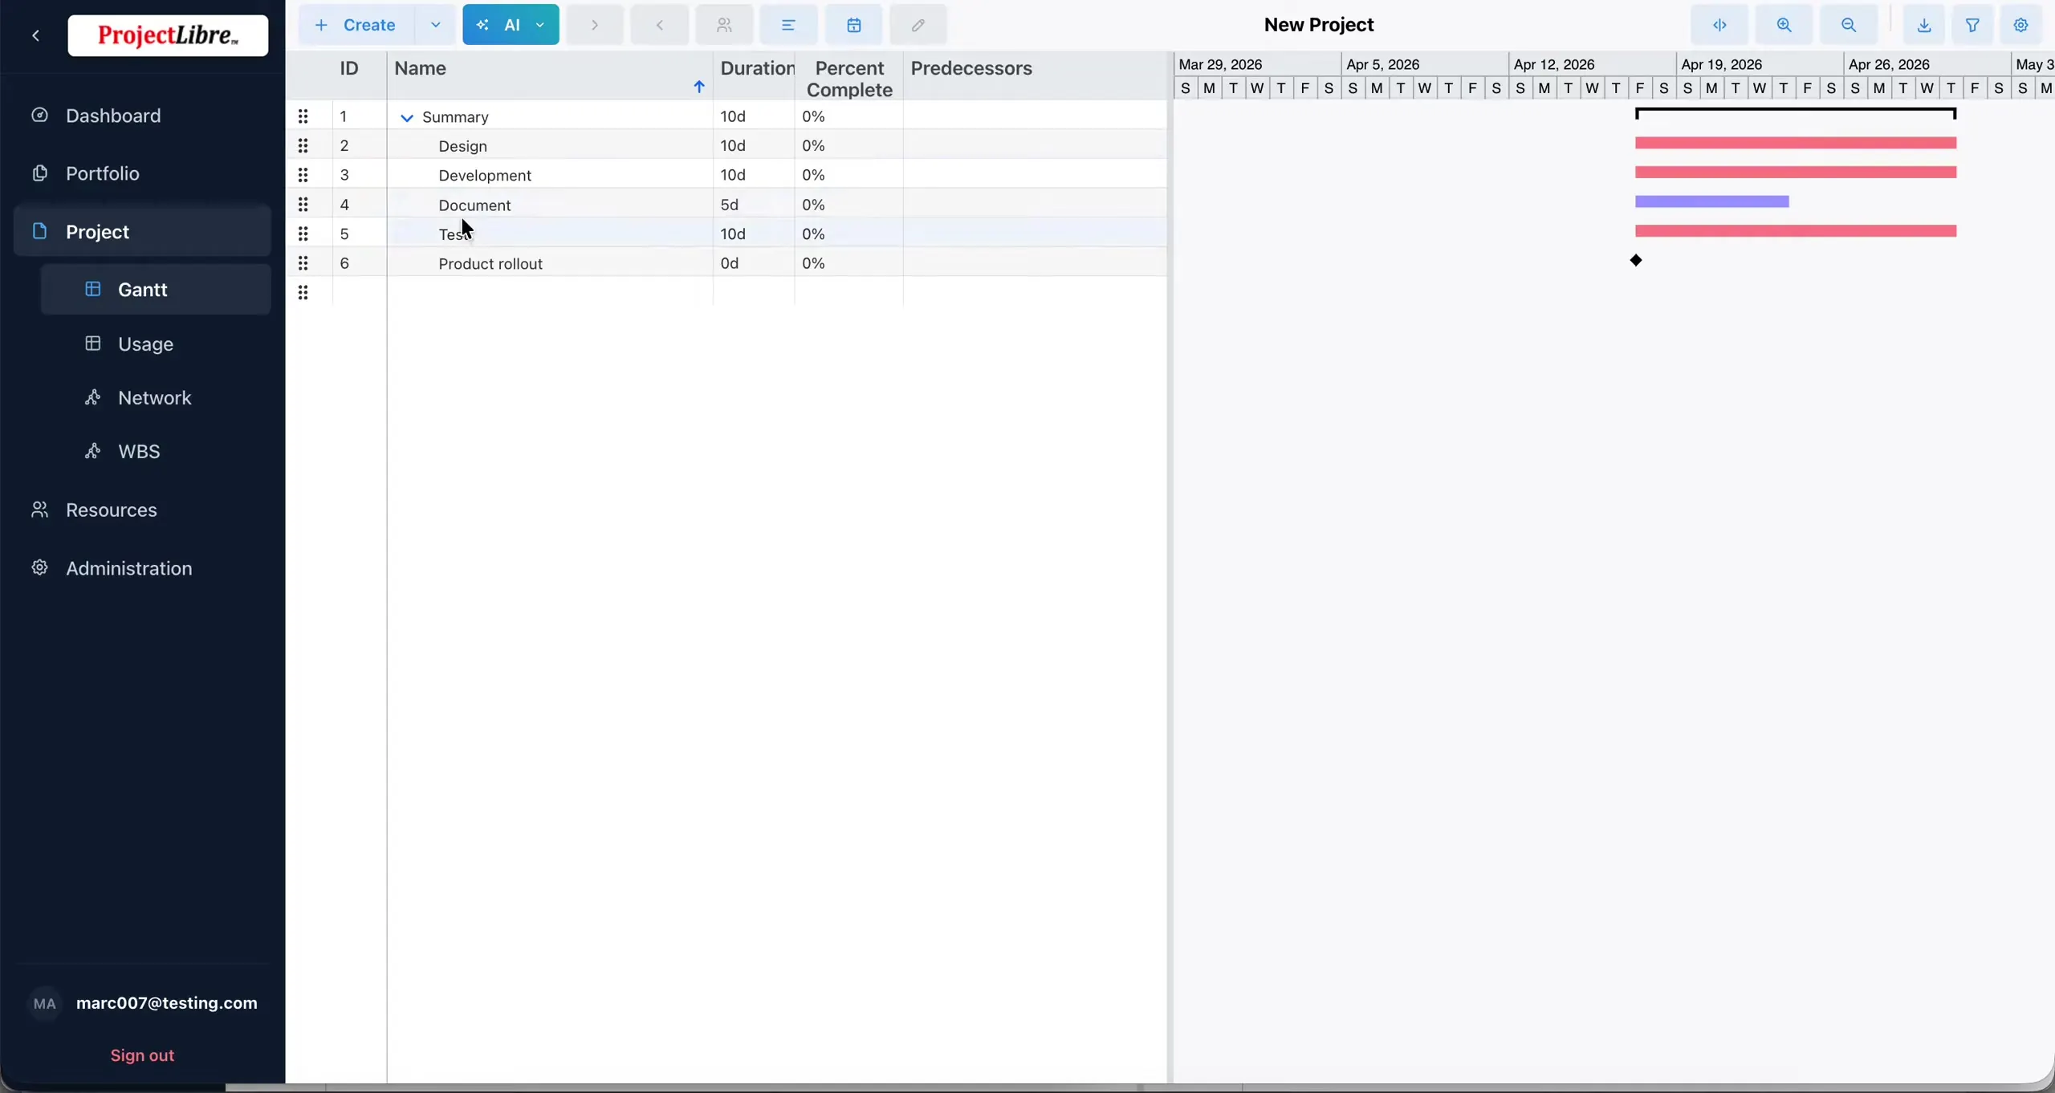2055x1093 pixels.
Task: Select the Development task name cell
Action: click(x=550, y=175)
